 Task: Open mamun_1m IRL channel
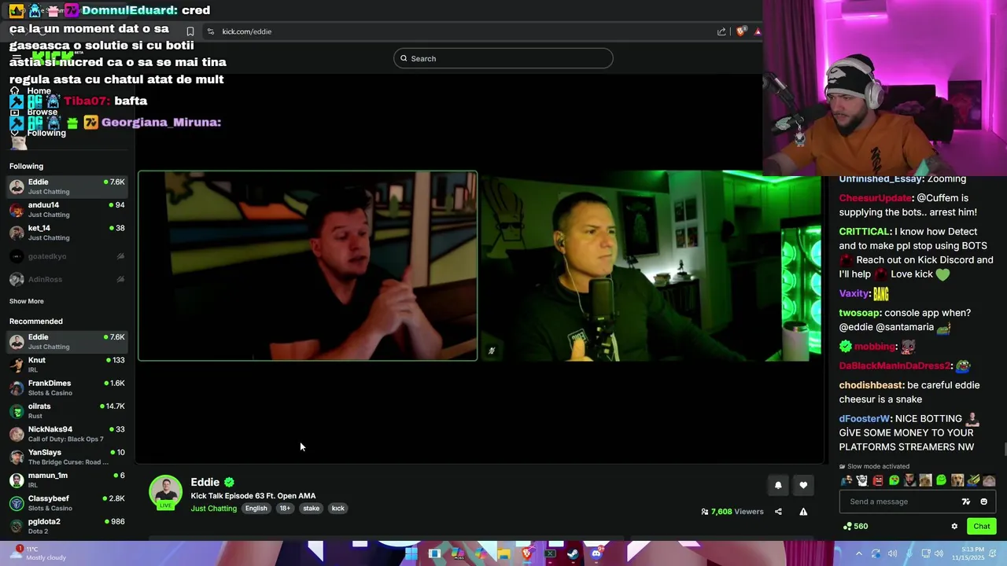pyautogui.click(x=67, y=480)
